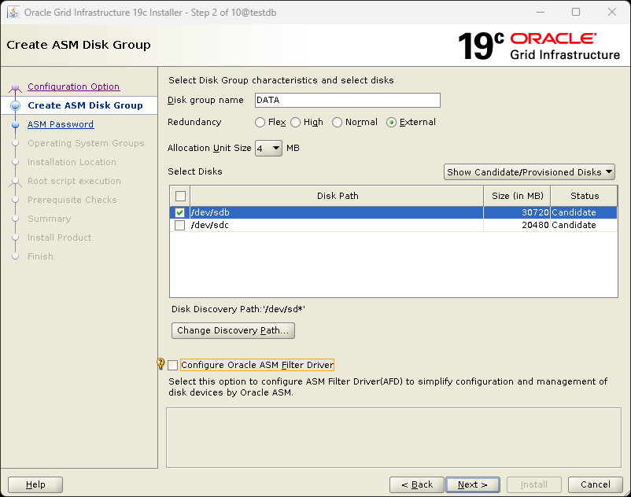Select the /dev/sdb disk path cell
This screenshot has width=631, height=497.
tap(337, 212)
